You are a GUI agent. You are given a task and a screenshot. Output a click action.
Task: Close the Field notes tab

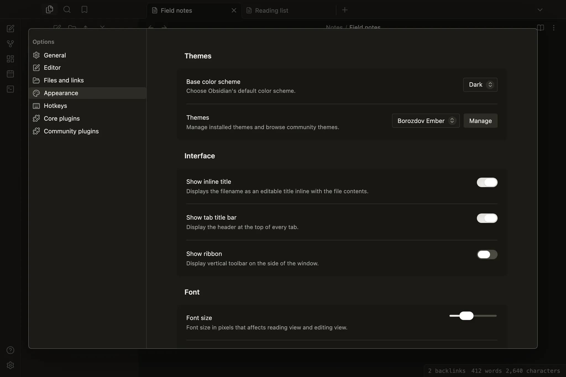(234, 10)
